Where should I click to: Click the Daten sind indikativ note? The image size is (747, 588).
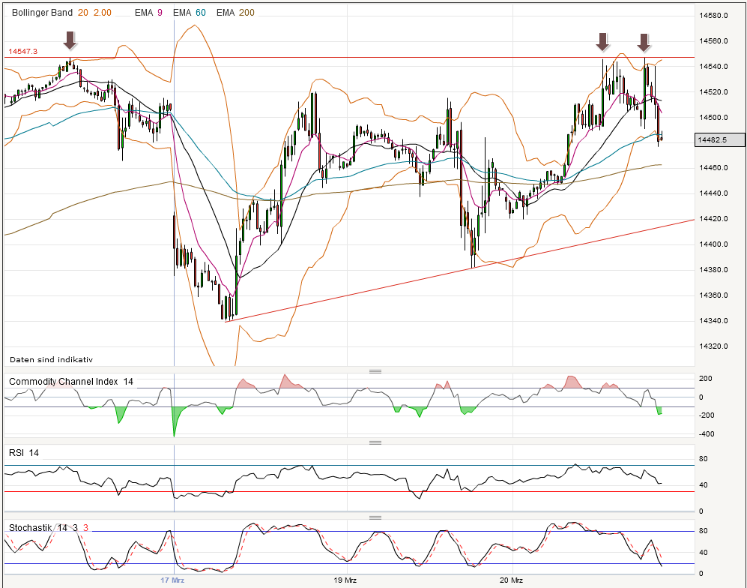(x=51, y=359)
